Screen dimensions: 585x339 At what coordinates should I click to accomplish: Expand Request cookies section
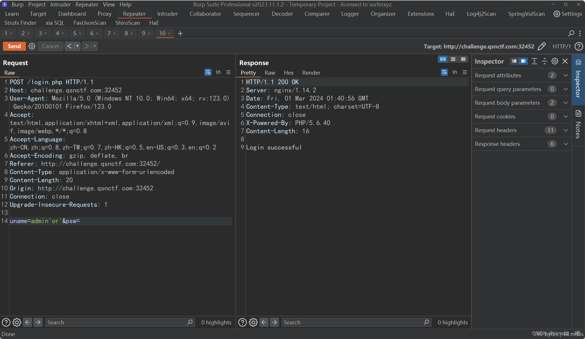click(x=521, y=116)
